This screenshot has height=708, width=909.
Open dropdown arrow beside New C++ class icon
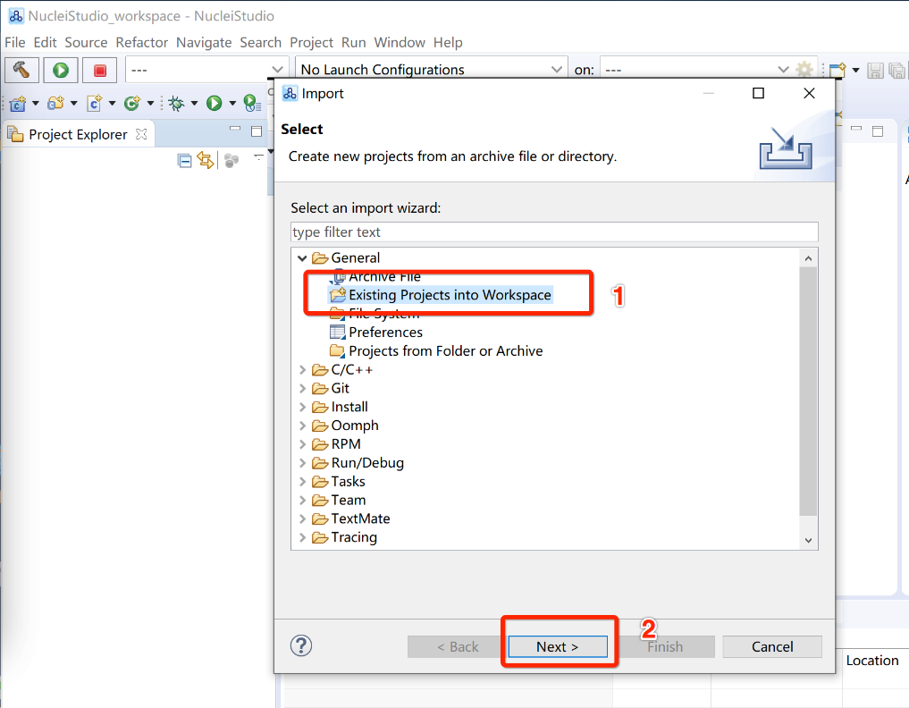[150, 103]
